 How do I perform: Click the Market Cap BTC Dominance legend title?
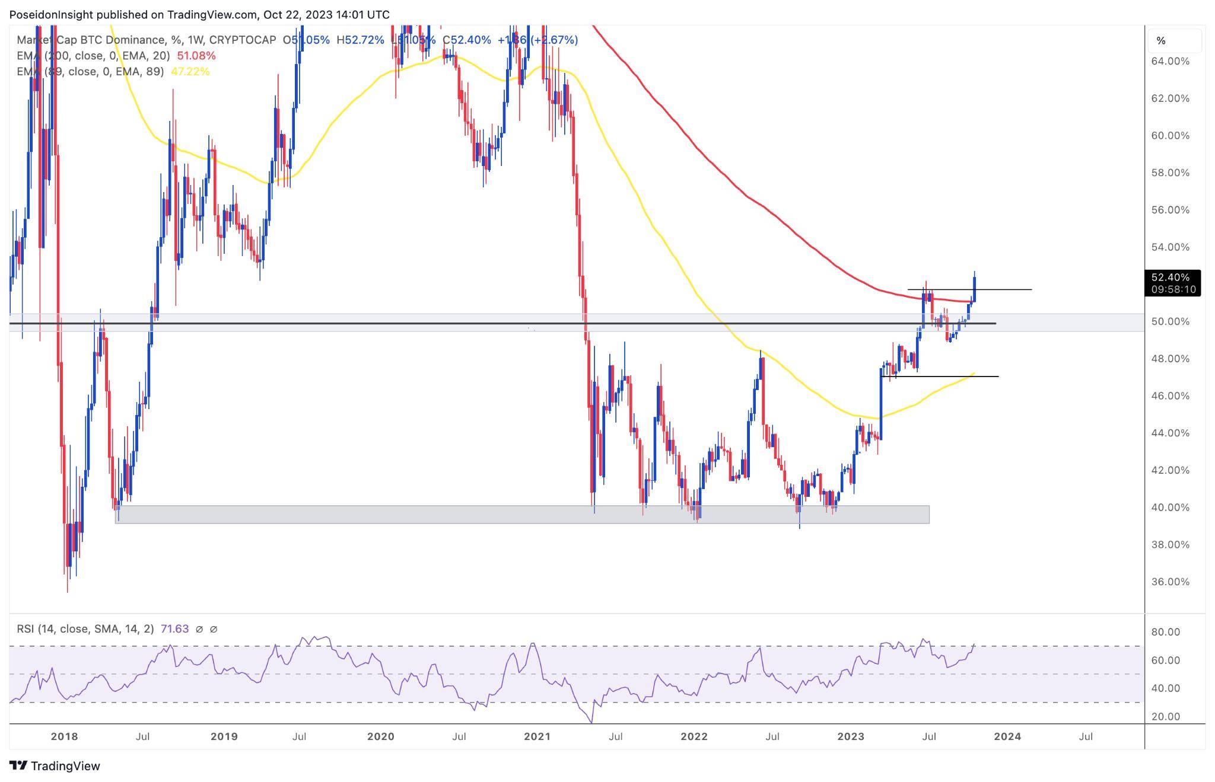[146, 40]
